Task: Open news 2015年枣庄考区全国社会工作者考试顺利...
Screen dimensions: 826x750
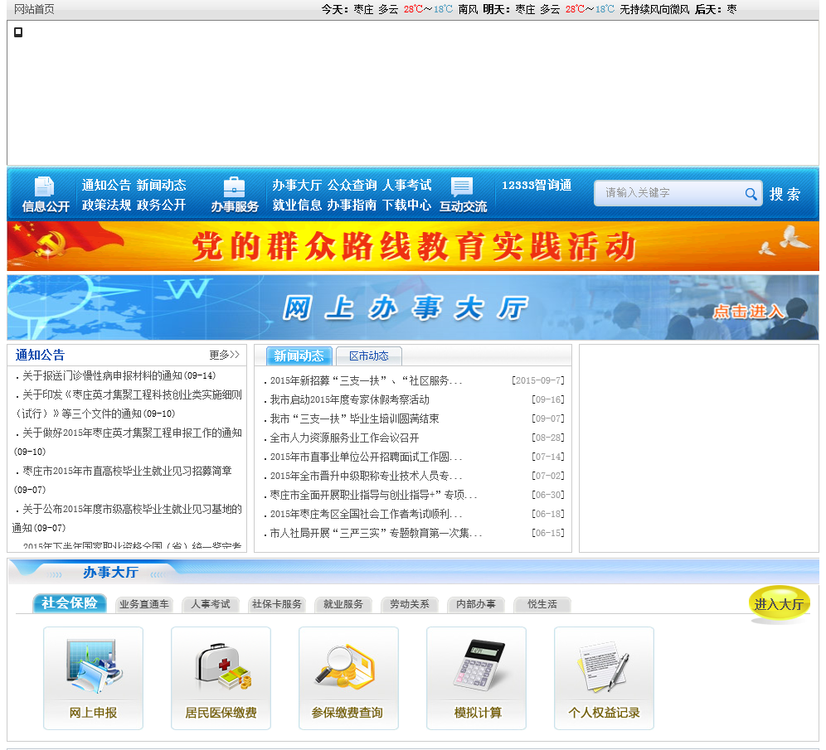Action: pyautogui.click(x=366, y=514)
